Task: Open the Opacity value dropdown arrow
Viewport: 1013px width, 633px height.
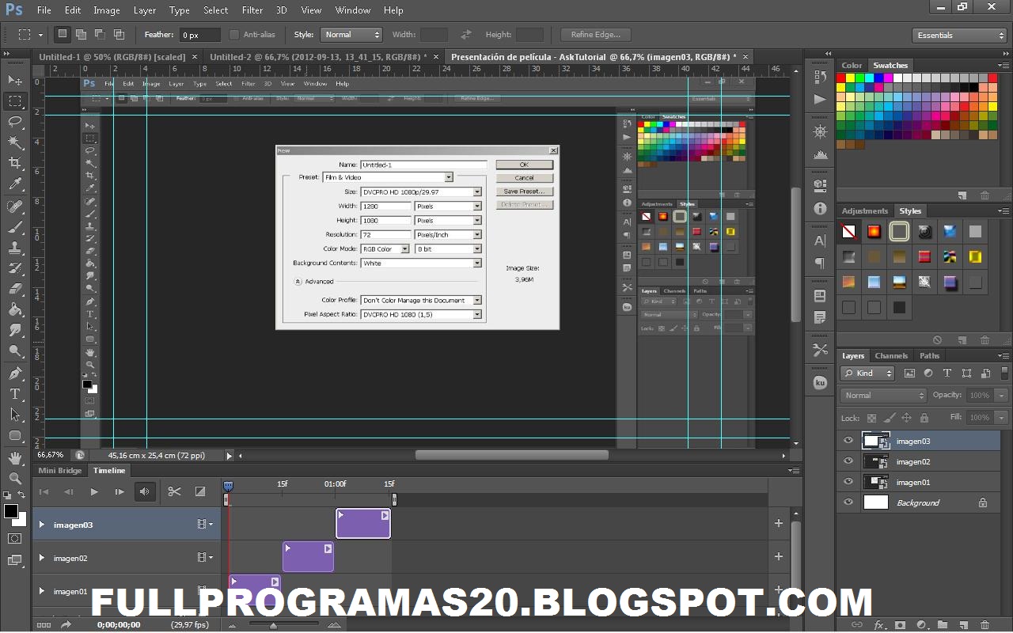Action: coord(1002,395)
